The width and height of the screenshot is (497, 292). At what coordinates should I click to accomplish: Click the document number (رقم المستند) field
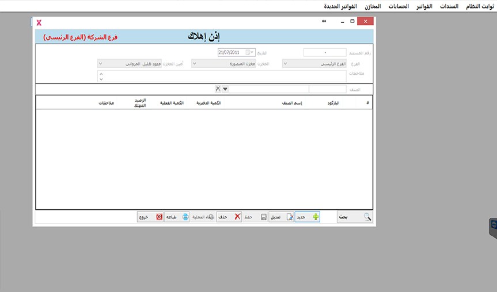[x=325, y=52]
